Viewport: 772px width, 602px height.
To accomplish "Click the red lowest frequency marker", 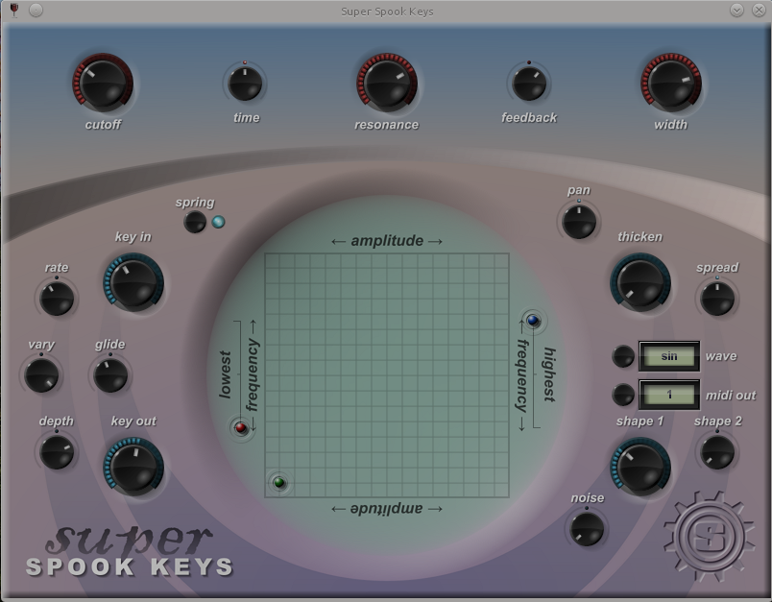I will pyautogui.click(x=241, y=428).
